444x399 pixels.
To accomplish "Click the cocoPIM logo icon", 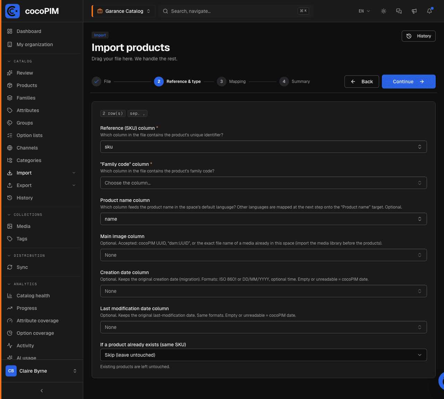I will 12,11.
